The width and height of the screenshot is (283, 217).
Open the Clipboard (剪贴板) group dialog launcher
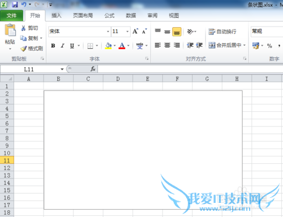click(42, 59)
